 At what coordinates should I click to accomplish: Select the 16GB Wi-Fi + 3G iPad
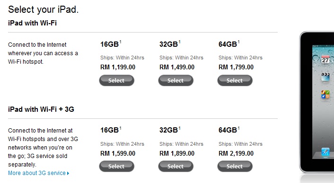point(116,166)
